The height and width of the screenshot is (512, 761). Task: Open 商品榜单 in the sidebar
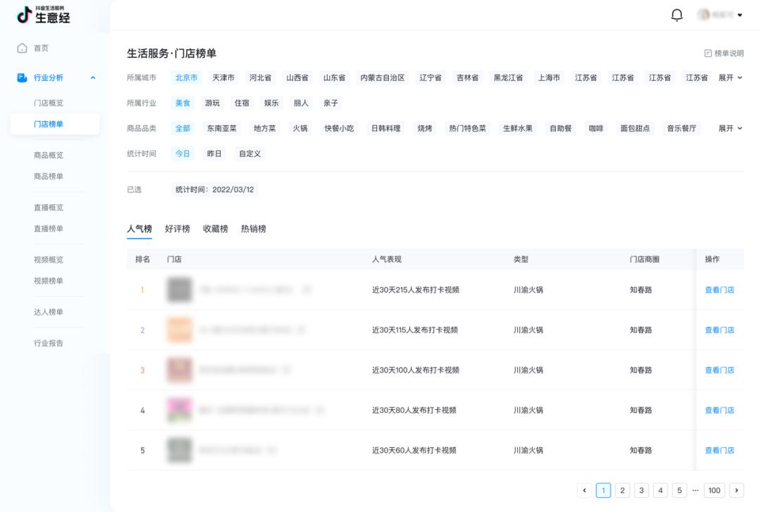click(49, 176)
